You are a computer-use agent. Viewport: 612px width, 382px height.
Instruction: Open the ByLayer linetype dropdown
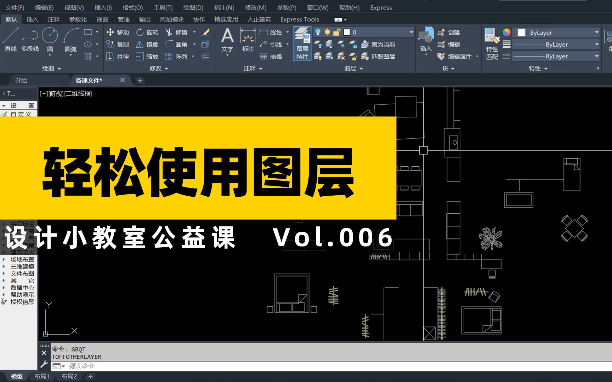(596, 56)
